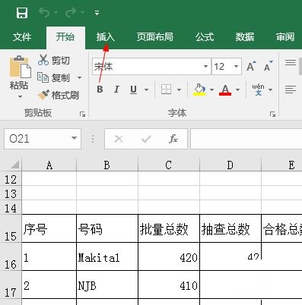Click 剪切 scissors button
Screen dimensions: 302x305
point(54,60)
